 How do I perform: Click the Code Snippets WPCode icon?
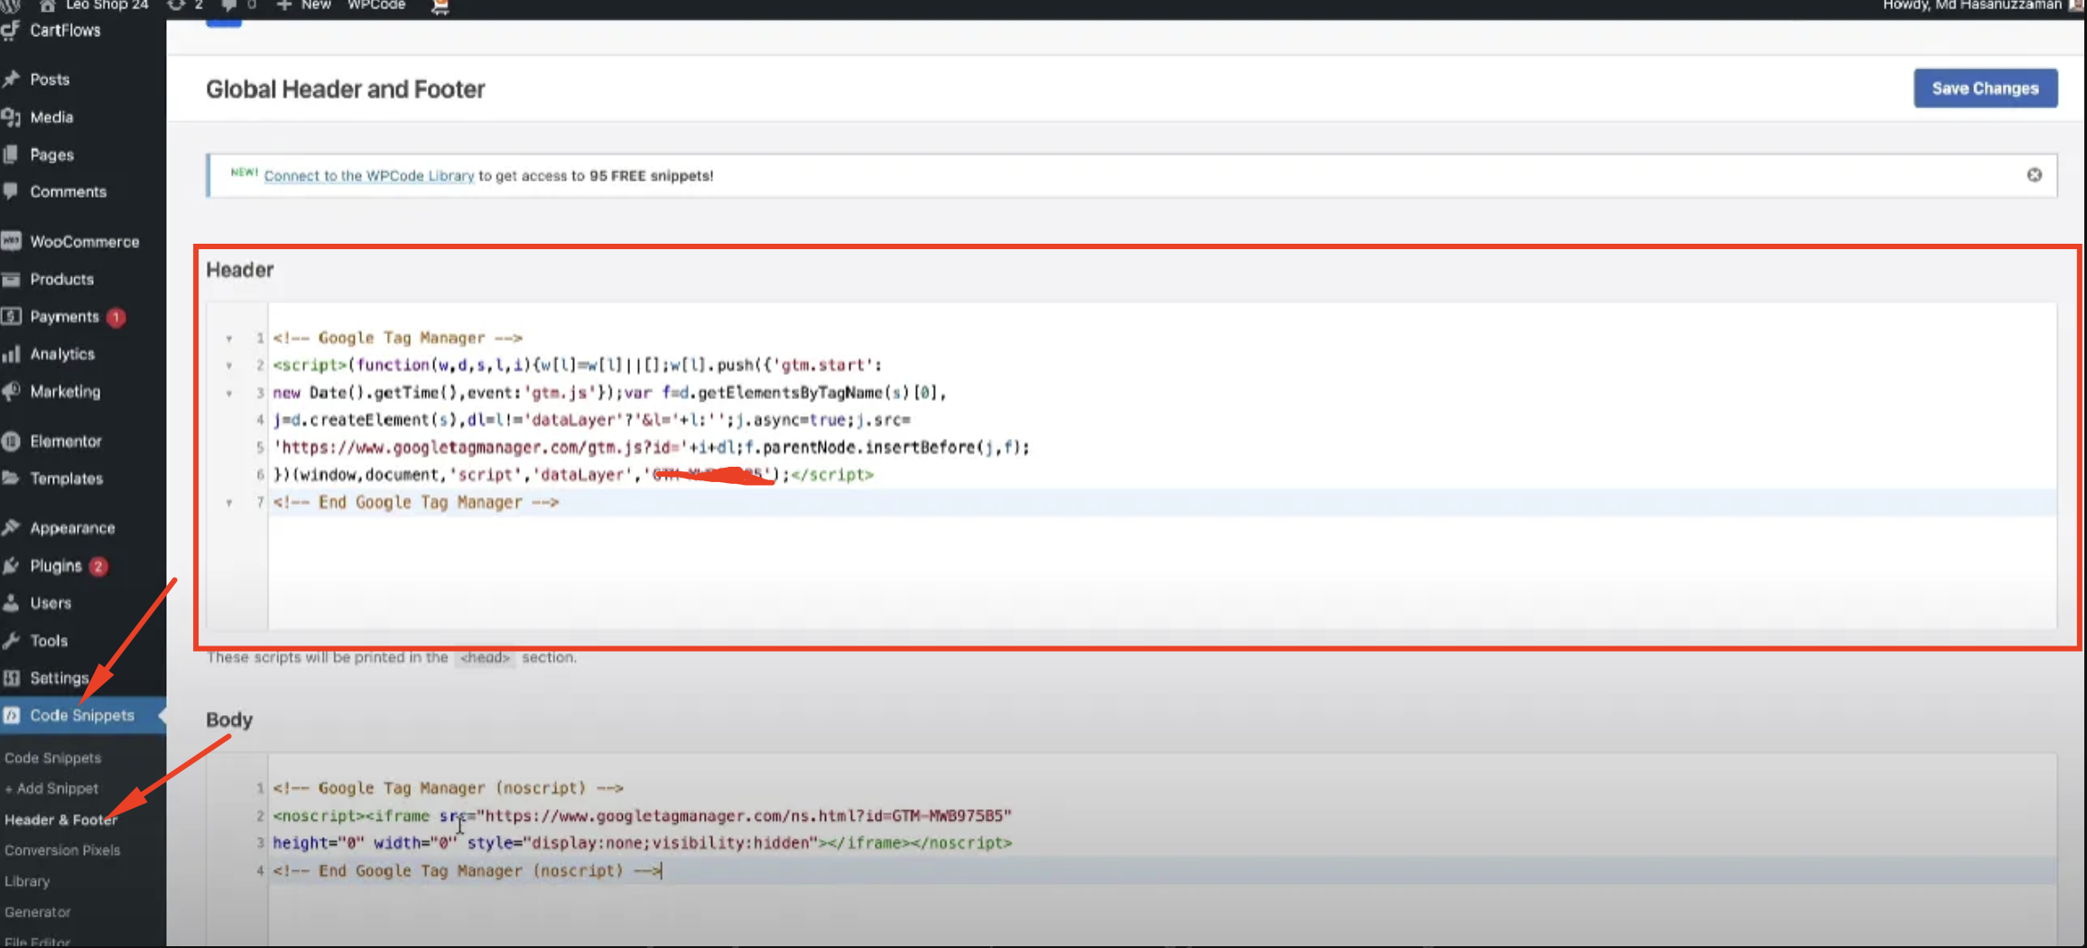pyautogui.click(x=12, y=715)
